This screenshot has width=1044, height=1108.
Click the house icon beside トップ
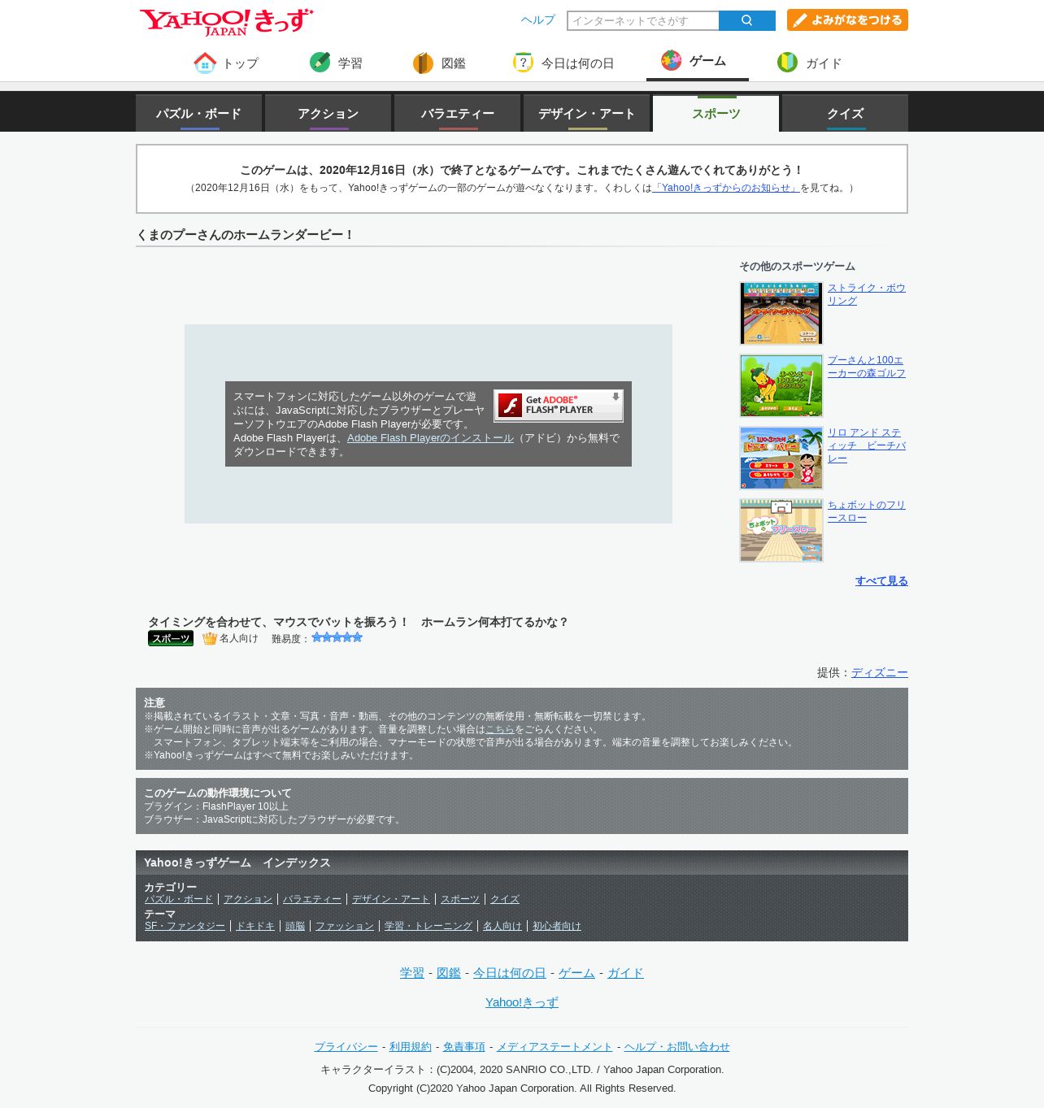(x=205, y=63)
